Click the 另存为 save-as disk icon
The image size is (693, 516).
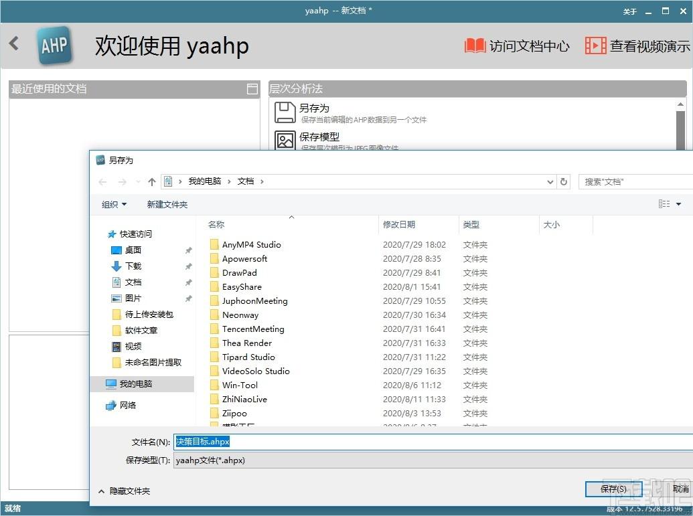(285, 112)
